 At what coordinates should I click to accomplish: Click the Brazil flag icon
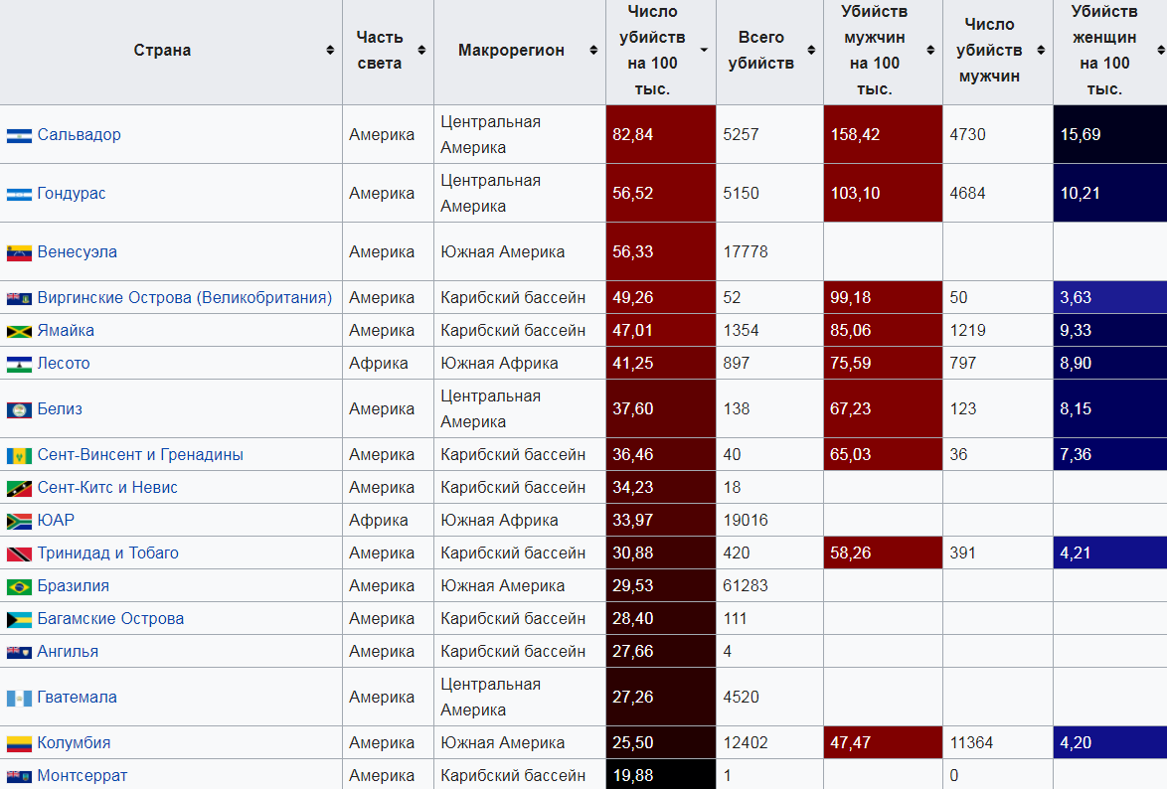click(19, 586)
